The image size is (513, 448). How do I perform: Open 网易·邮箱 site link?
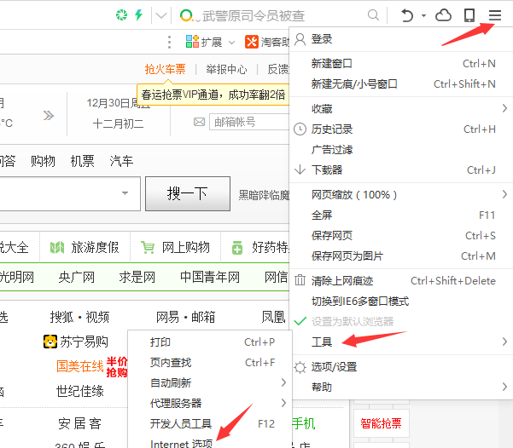[185, 317]
